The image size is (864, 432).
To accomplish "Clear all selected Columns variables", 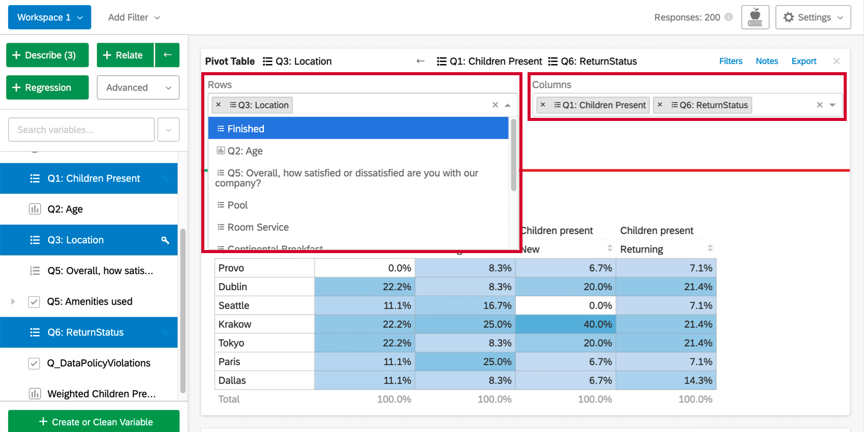I will pyautogui.click(x=819, y=105).
